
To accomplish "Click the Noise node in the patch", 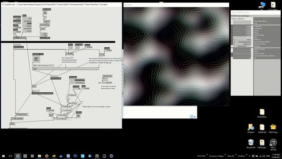I will coord(20,38).
